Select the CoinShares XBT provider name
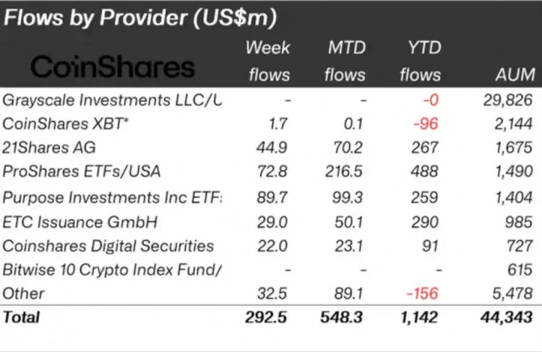The width and height of the screenshot is (542, 352). point(65,123)
